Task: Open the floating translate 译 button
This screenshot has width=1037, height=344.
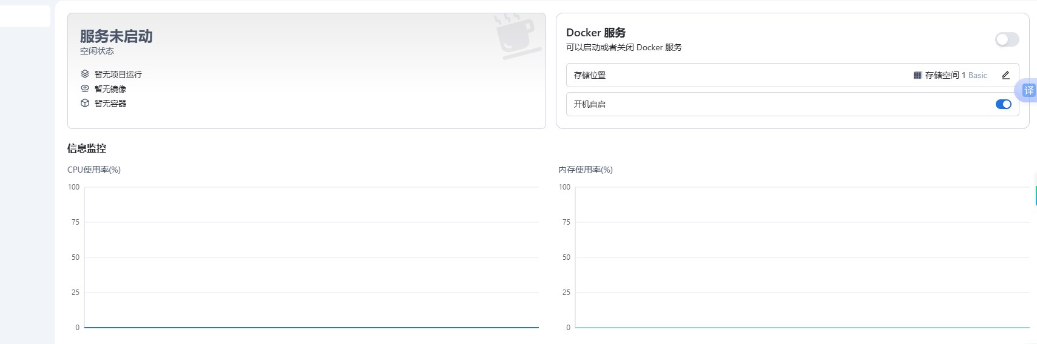Action: 1028,90
